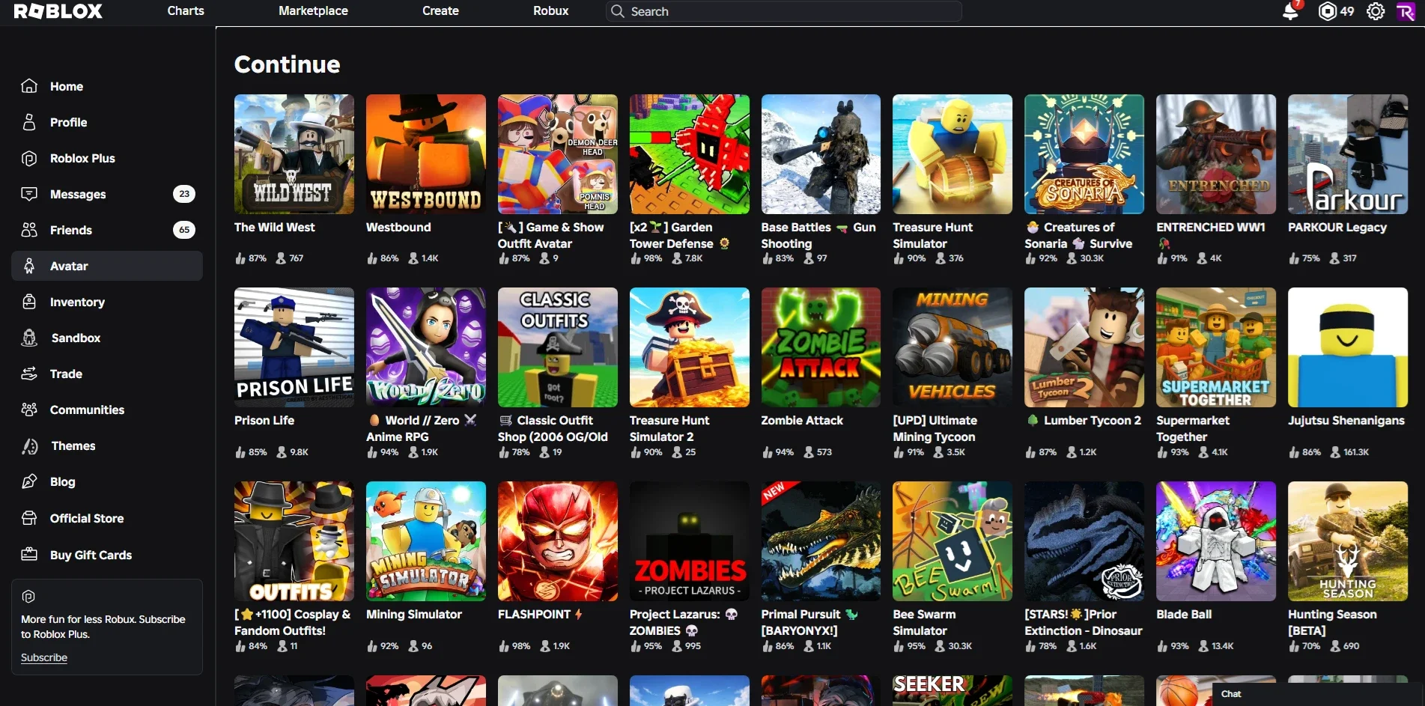Open the Project Lazarus ZOMBIES thumbnail
Screen dimensions: 1425x706
point(690,541)
